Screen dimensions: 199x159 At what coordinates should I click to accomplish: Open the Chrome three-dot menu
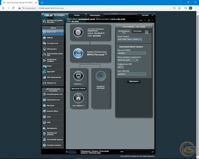[x=196, y=8]
